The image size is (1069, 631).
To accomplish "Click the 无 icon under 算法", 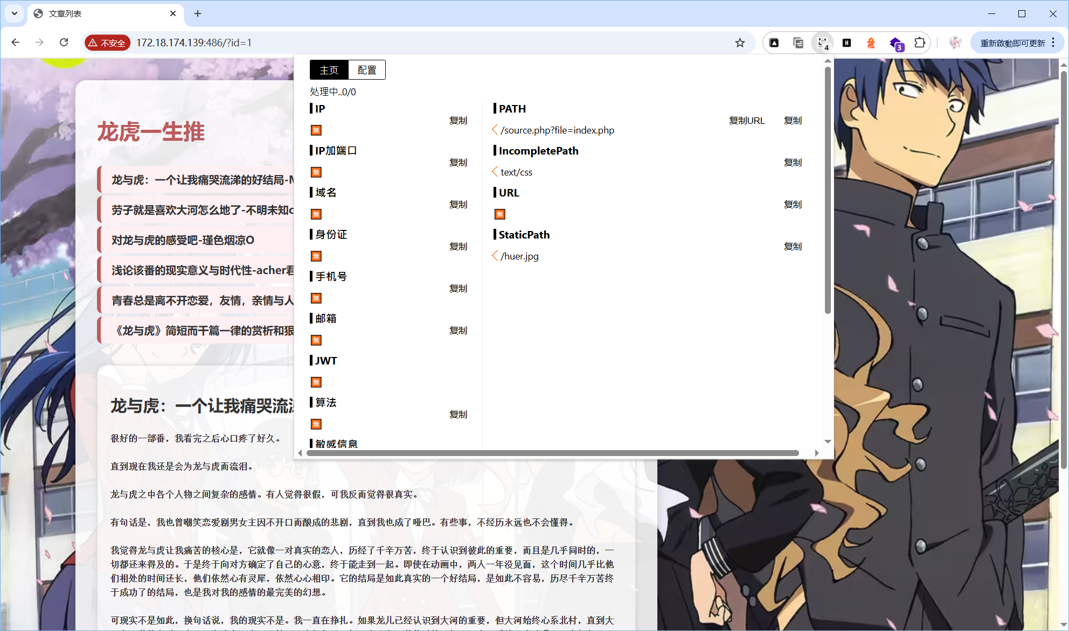I will [x=316, y=424].
